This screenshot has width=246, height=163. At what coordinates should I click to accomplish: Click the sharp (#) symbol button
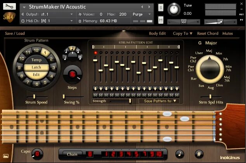click(x=199, y=154)
